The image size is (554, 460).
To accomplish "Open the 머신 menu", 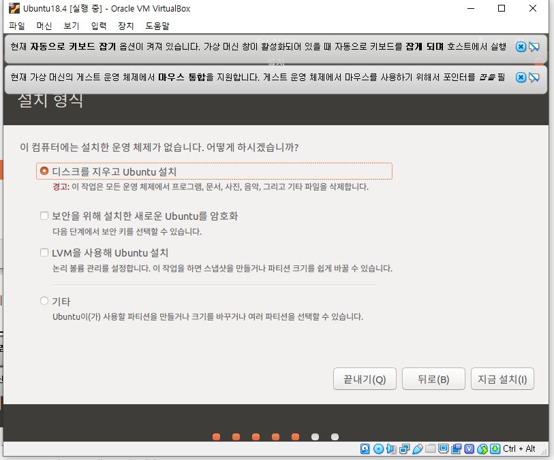I will point(44,26).
